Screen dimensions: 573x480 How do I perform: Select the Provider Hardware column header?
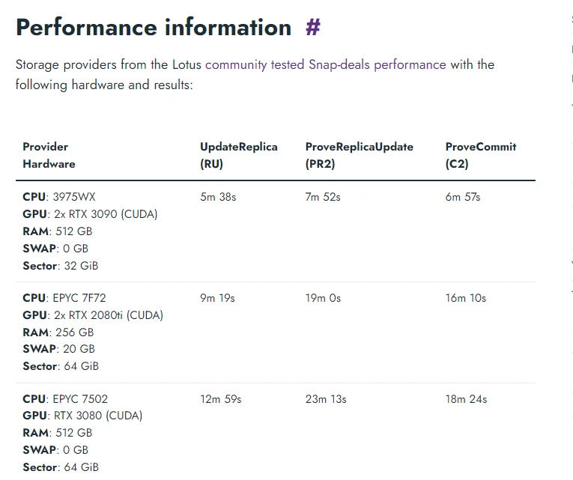[49, 155]
